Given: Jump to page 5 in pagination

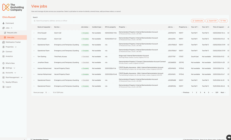Looking at the screenshot, I should (x=208, y=93).
